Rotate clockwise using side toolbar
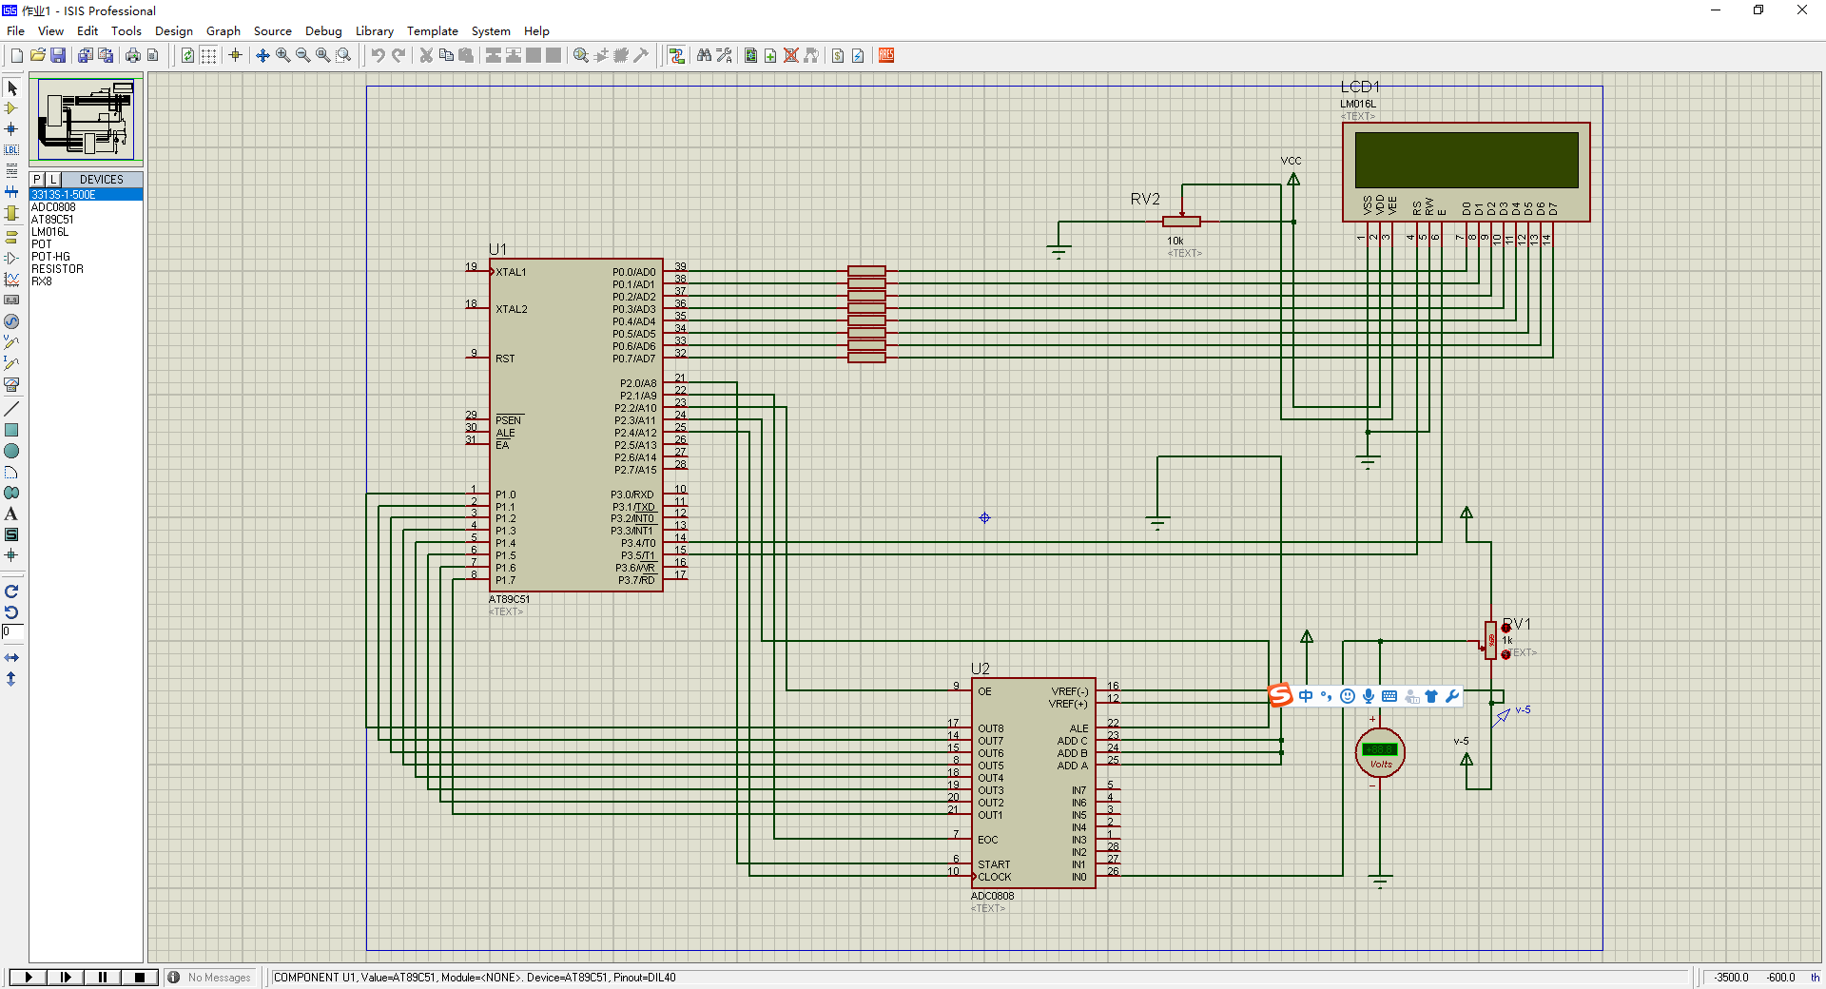This screenshot has width=1826, height=989. pos(11,591)
